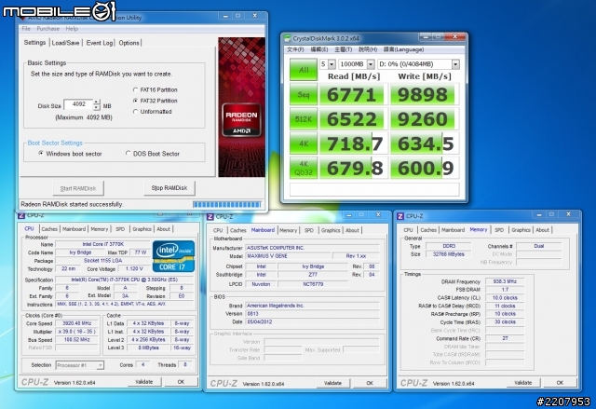The height and width of the screenshot is (409, 596).
Task: Run the 4K benchmark test
Action: click(304, 143)
